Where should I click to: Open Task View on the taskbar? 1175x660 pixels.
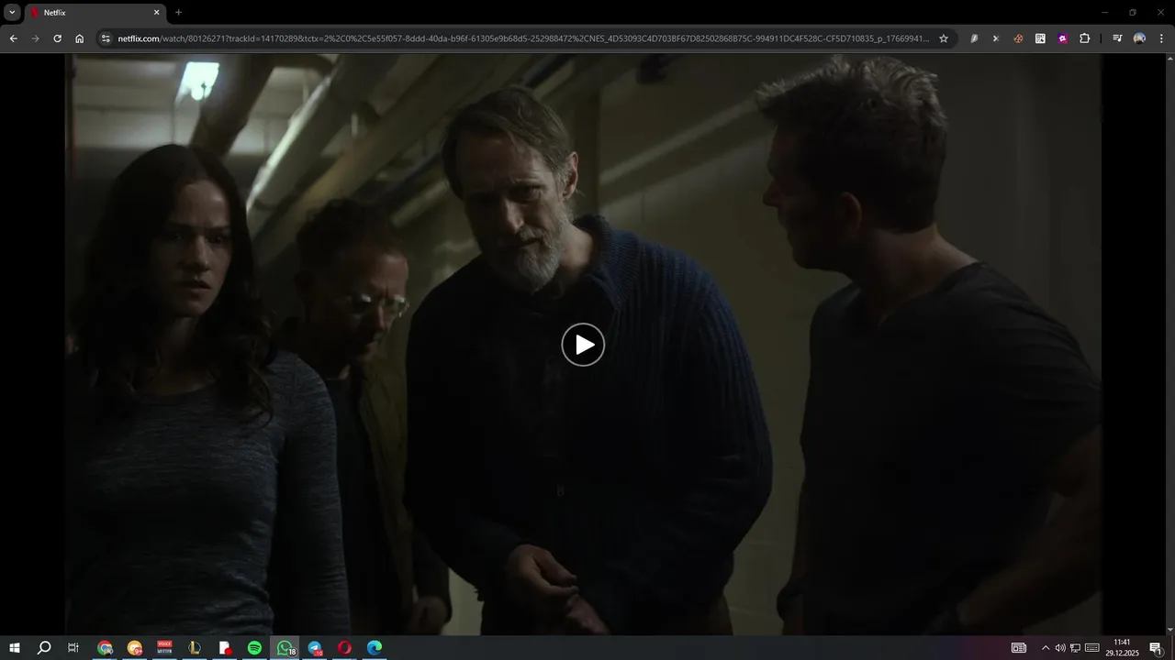(x=73, y=648)
